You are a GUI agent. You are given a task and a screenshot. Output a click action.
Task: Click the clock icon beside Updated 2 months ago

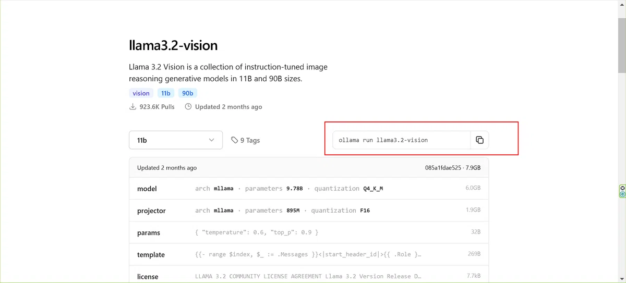188,107
